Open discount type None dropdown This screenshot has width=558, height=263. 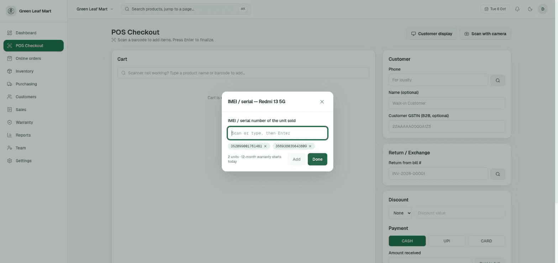click(400, 213)
